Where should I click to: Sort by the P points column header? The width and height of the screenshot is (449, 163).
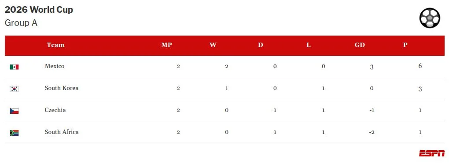pos(405,45)
